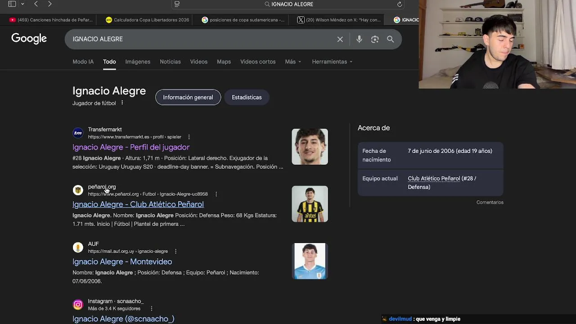
Task: Select the Estadísticas chip
Action: 247,97
